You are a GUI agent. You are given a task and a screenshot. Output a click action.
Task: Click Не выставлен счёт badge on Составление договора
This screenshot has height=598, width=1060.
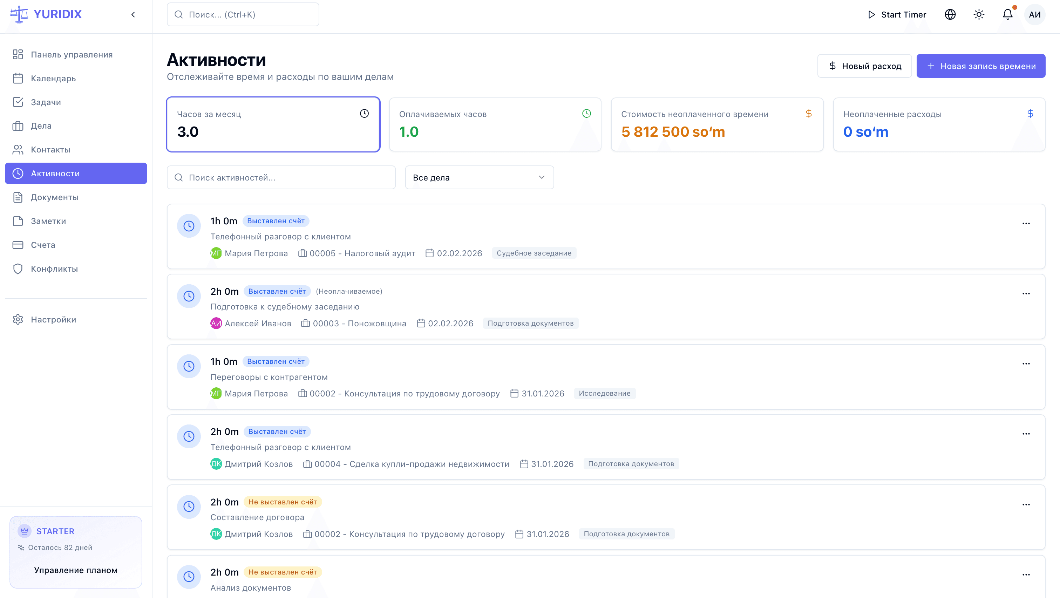(283, 502)
